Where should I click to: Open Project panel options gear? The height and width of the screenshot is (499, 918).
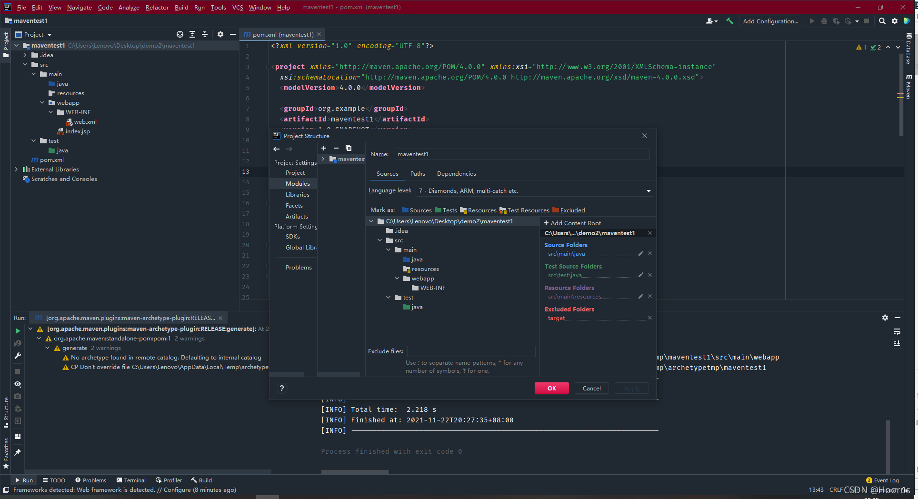click(x=220, y=34)
